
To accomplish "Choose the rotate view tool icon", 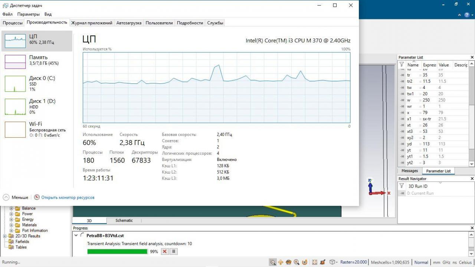I will 289,262.
